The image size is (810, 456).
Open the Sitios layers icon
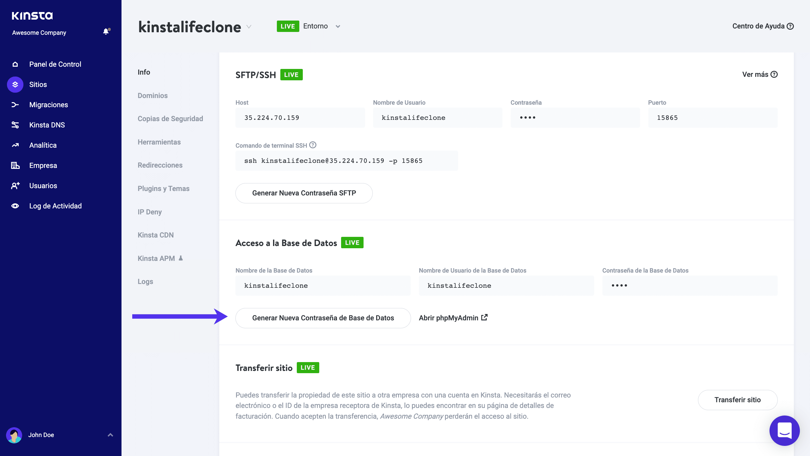(15, 84)
